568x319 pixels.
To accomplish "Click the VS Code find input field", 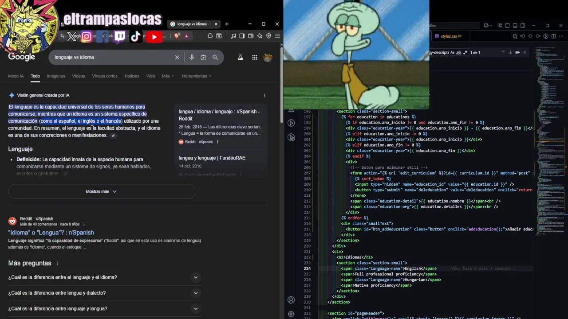I will (439, 52).
